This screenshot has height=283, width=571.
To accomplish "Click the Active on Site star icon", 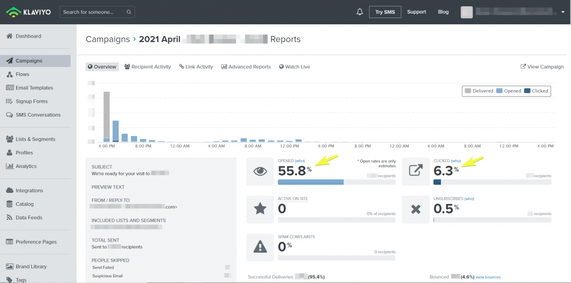I will coord(260,209).
